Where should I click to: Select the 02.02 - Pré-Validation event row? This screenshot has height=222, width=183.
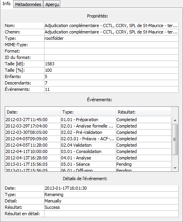click(x=88, y=132)
